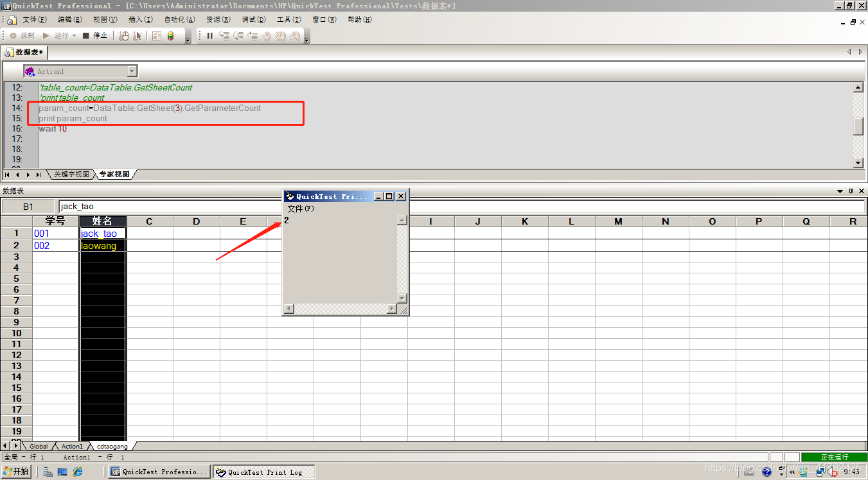Open the 资源(R) menu
Image resolution: width=868 pixels, height=480 pixels.
click(x=218, y=20)
